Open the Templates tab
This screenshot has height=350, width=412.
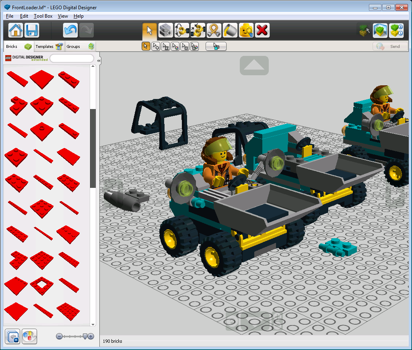pos(49,47)
